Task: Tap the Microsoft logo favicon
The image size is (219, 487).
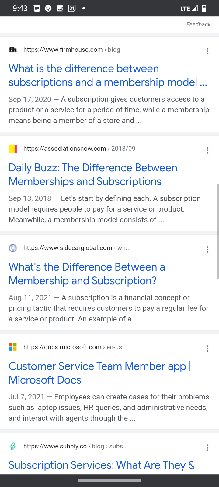Action: 13,347
